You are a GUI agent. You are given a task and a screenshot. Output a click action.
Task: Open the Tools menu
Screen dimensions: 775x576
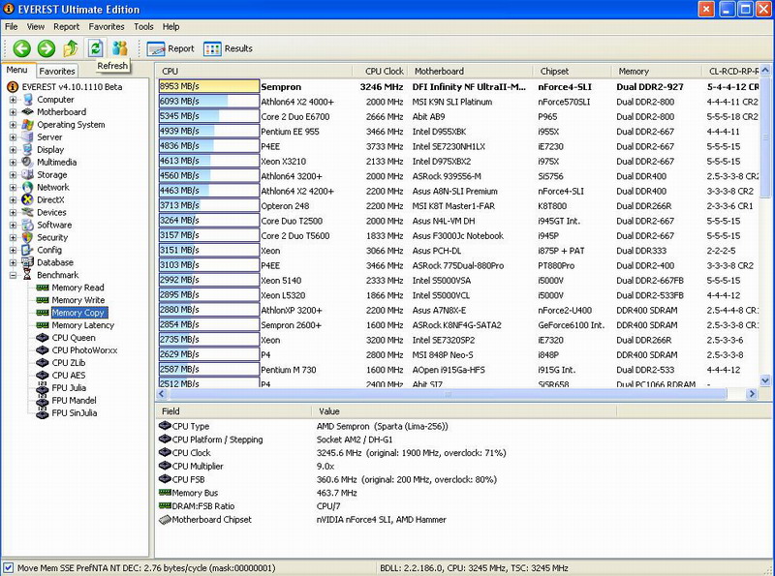pyautogui.click(x=143, y=26)
